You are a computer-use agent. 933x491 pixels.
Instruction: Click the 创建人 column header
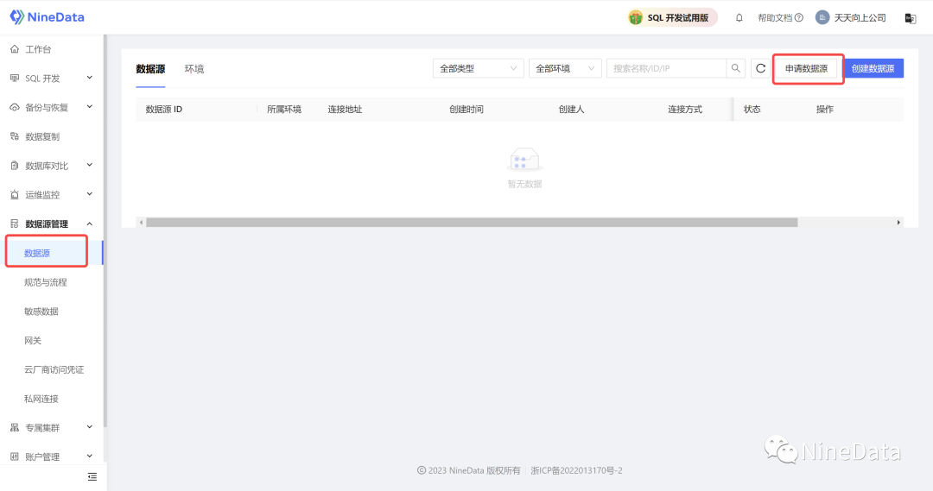click(571, 110)
